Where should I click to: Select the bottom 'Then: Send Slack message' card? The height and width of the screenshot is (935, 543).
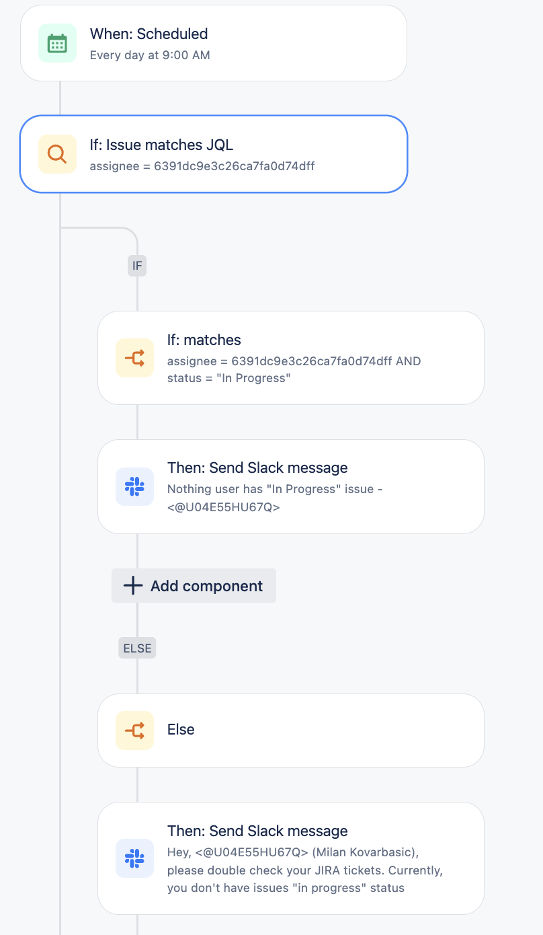(x=290, y=858)
